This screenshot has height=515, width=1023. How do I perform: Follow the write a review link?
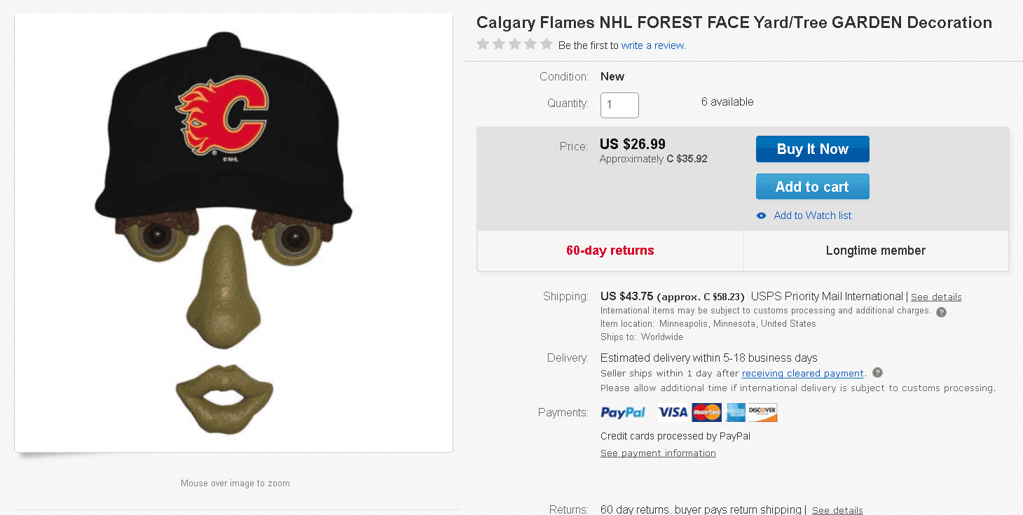[653, 45]
